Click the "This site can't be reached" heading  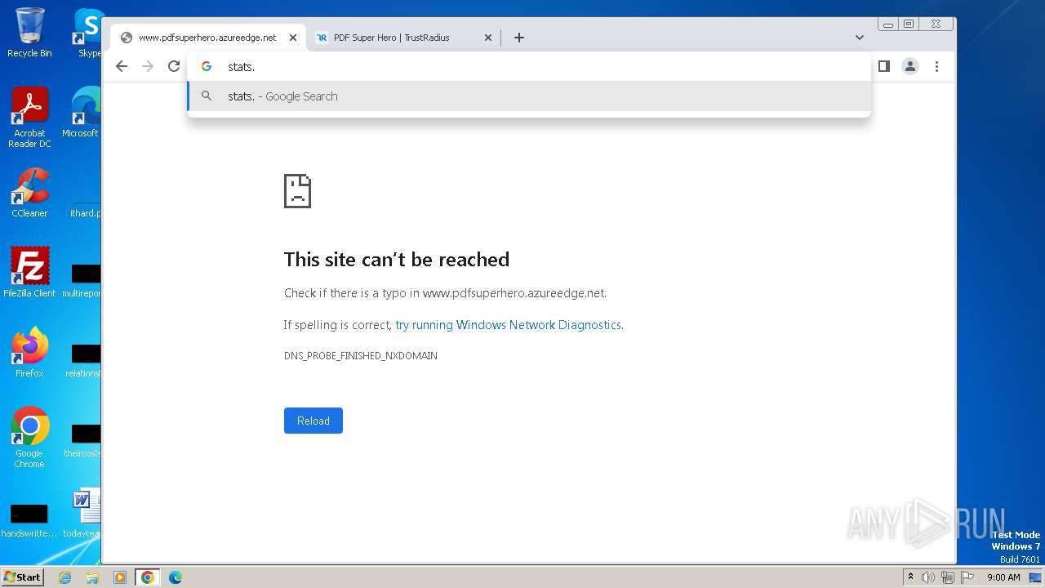397,260
